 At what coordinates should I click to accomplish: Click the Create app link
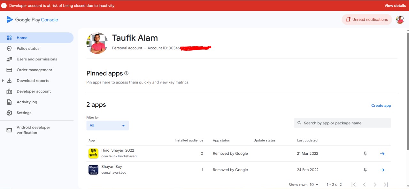coord(381,106)
